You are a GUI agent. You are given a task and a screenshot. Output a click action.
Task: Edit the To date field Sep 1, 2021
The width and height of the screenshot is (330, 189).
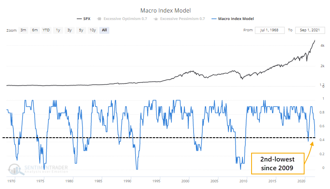tap(310, 30)
